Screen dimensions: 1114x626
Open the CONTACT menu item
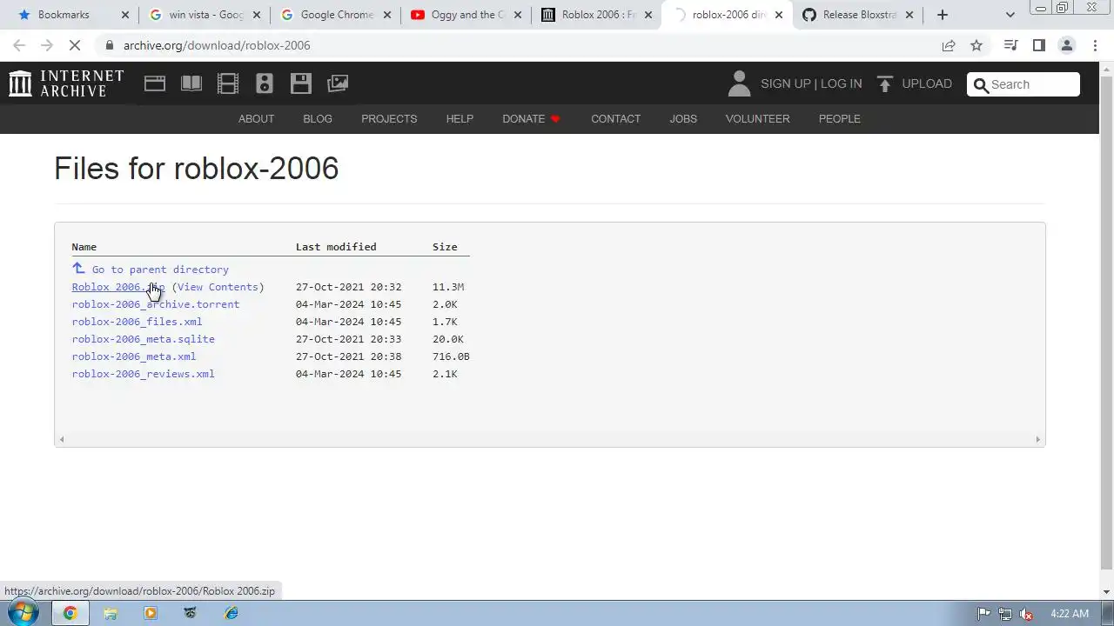click(615, 119)
